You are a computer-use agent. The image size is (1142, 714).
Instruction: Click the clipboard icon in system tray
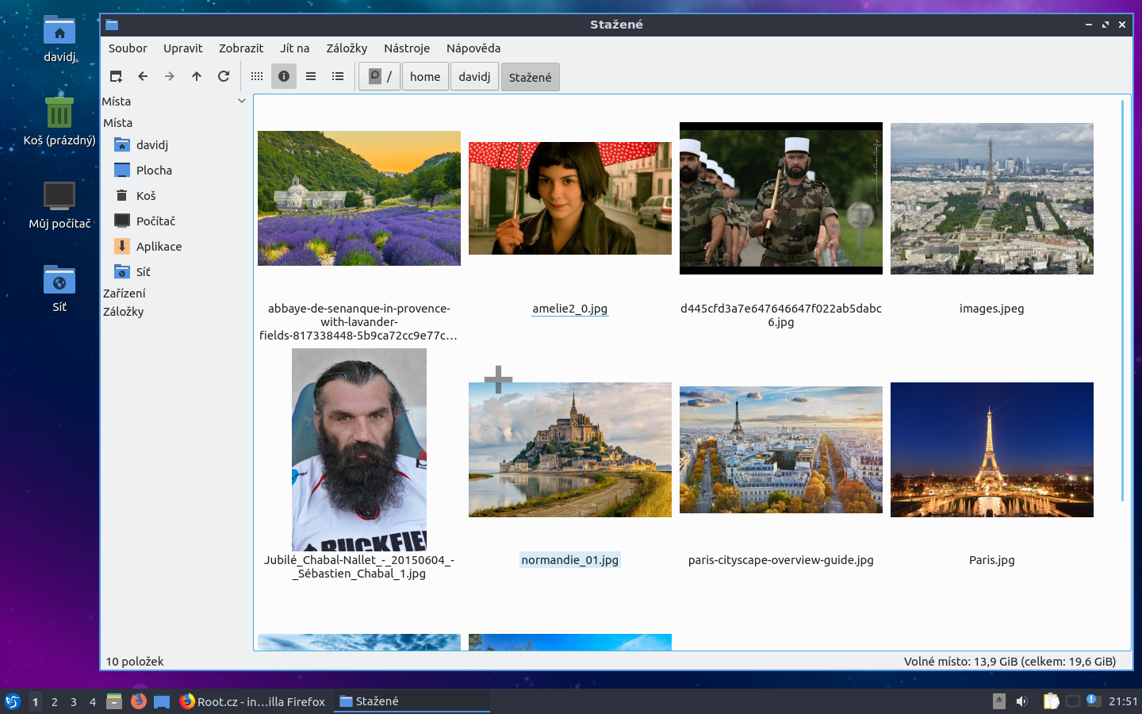pos(1052,701)
